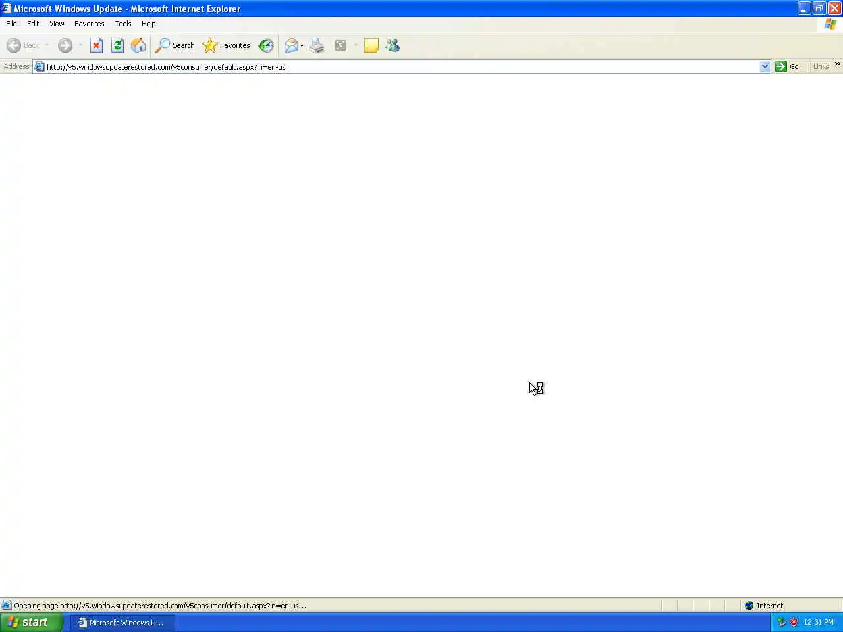Open the File menu
Viewport: 843px width, 632px height.
click(11, 24)
